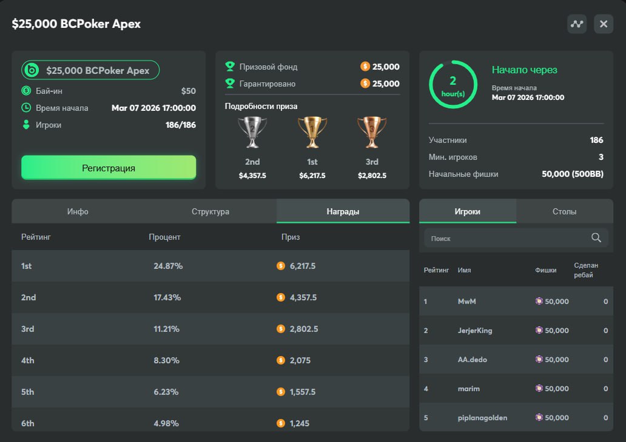Viewport: 626px width, 442px height.
Task: Switch to the Столы tab
Action: tap(564, 211)
